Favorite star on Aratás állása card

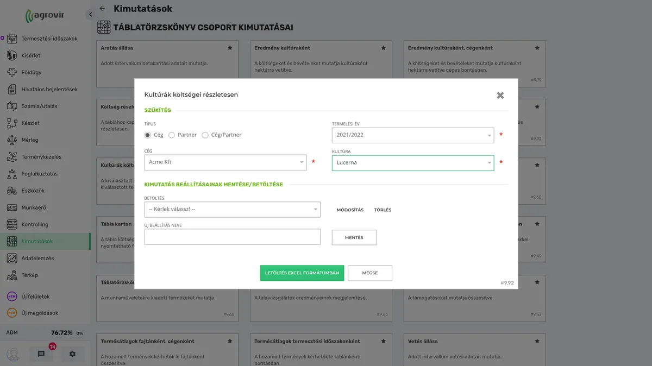[230, 48]
